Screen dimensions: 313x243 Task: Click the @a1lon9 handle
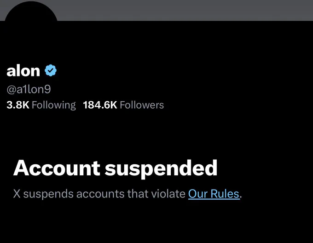(29, 89)
